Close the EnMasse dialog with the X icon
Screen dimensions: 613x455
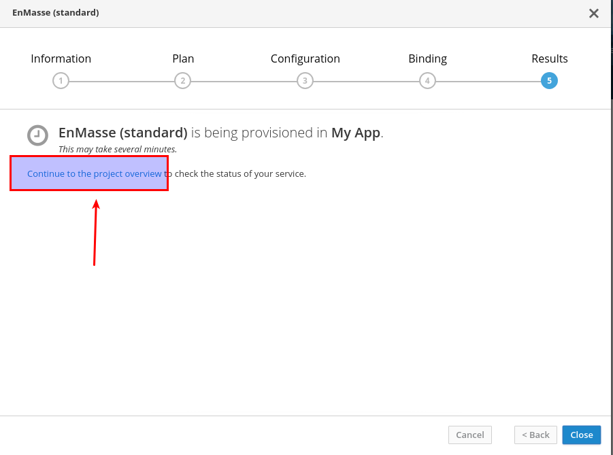pyautogui.click(x=593, y=14)
